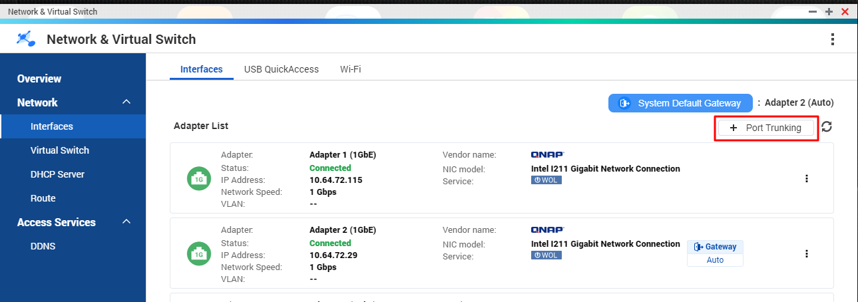Open DDNS under Access Services
This screenshot has width=858, height=302.
click(43, 246)
